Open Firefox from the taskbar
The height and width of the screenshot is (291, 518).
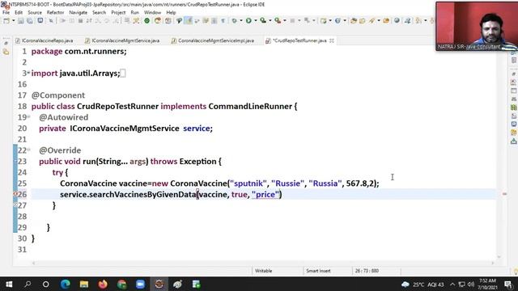click(103, 284)
